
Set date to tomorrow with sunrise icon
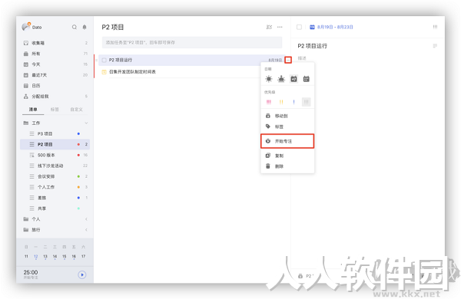pyautogui.click(x=281, y=79)
